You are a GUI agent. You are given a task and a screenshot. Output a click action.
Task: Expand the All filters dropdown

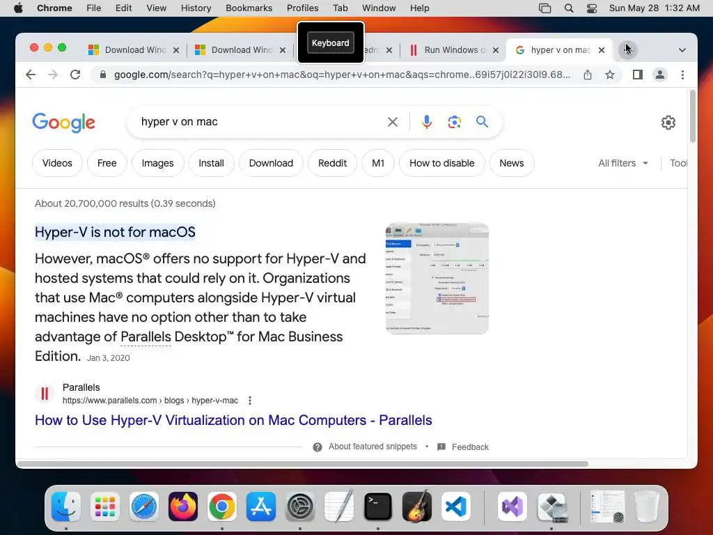[x=623, y=163]
